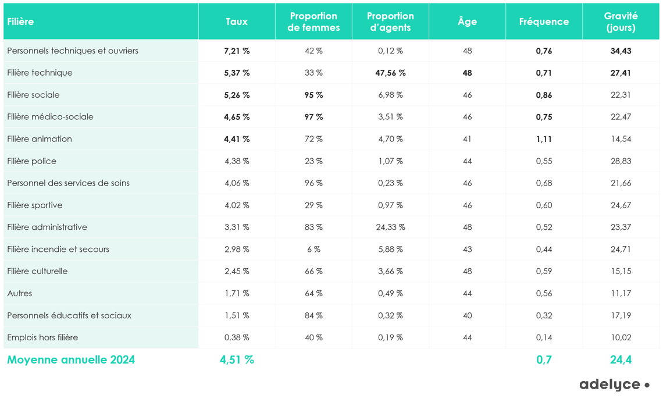Click the adelyce logo

click(x=614, y=385)
